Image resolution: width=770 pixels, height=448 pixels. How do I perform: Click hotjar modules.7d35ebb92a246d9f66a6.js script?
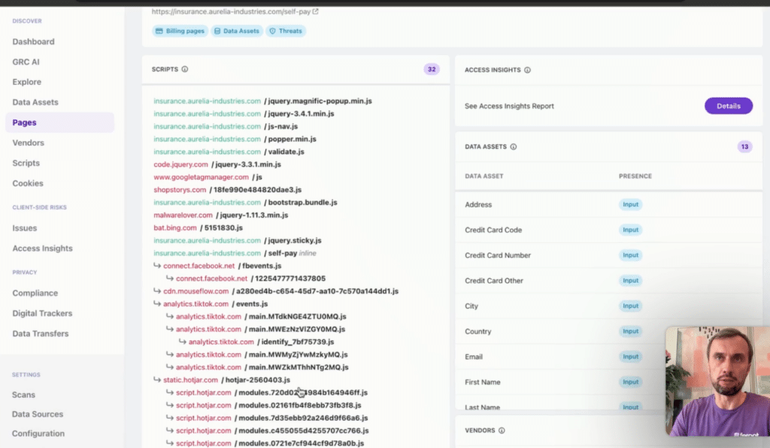click(271, 419)
